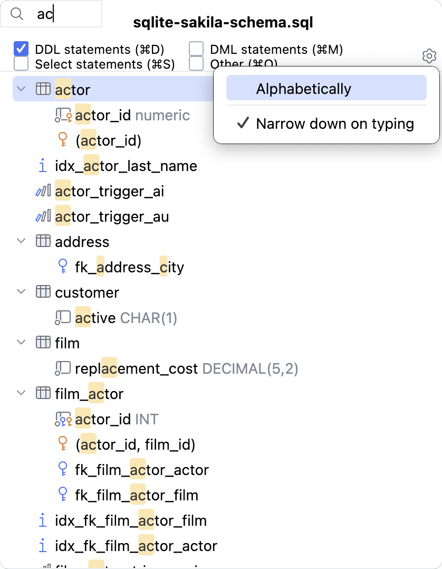Select the film table entry
Screen dimensions: 442x569
68,343
